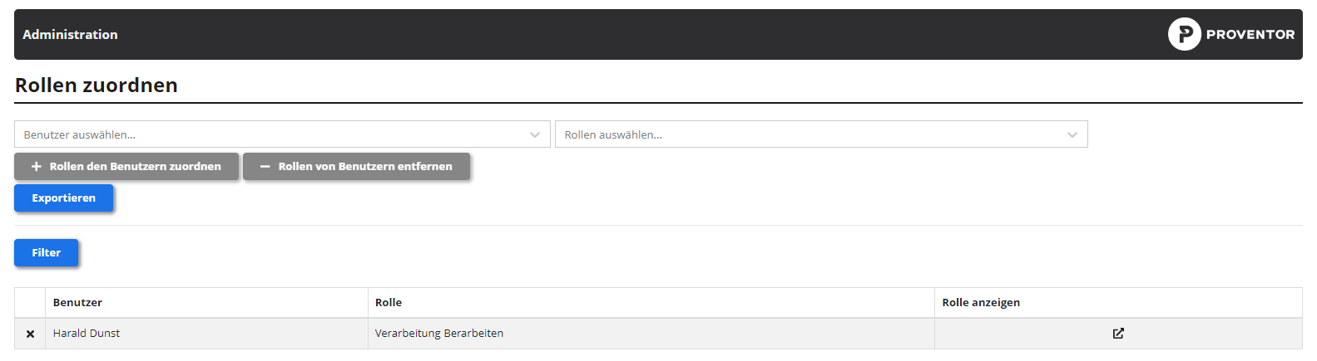Remove Harald Dunst role assignment (x icon)
This screenshot has width=1317, height=361.
pyautogui.click(x=31, y=334)
